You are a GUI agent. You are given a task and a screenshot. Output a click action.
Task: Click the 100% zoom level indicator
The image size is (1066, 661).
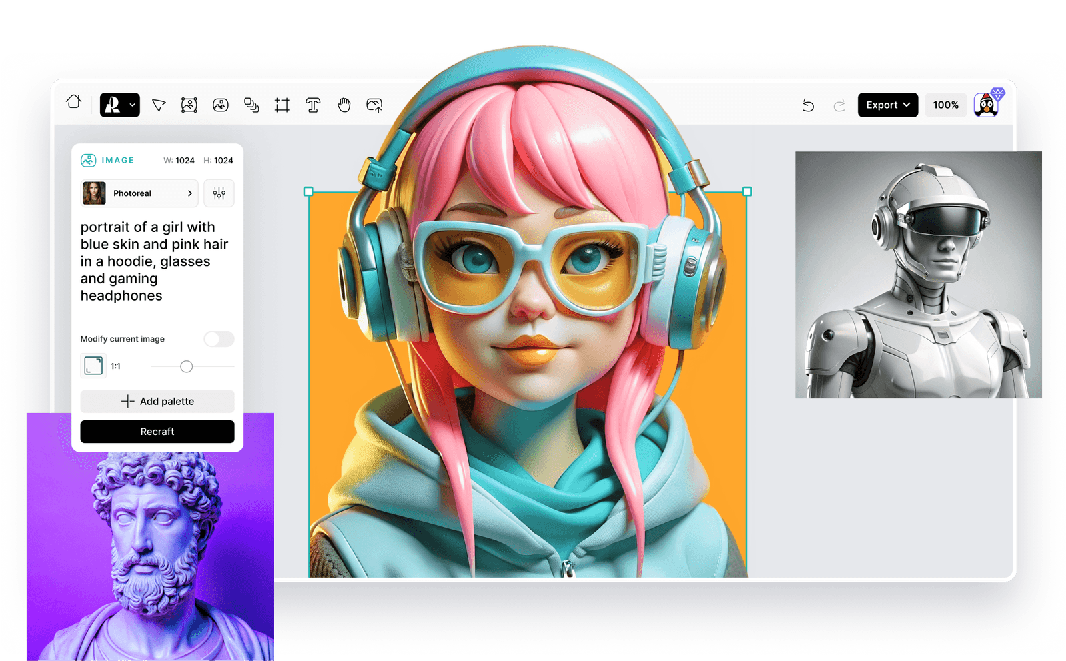coord(945,105)
